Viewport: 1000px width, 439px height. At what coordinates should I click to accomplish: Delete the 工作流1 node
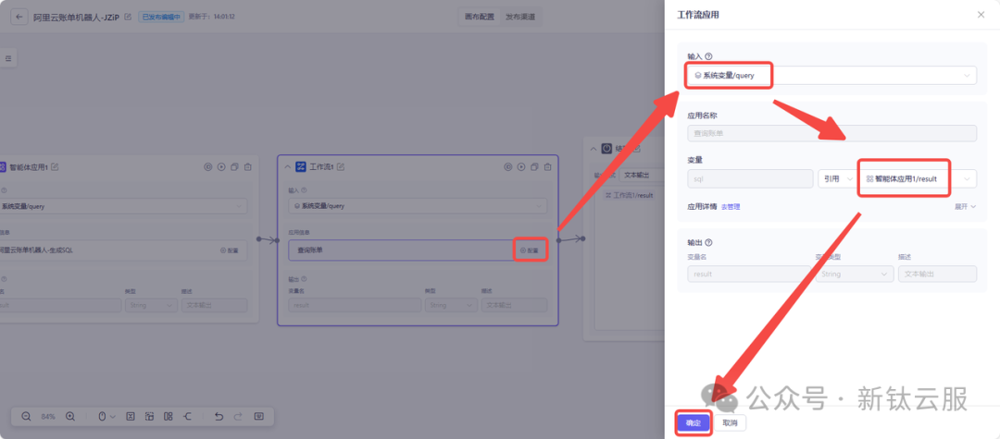(x=548, y=167)
